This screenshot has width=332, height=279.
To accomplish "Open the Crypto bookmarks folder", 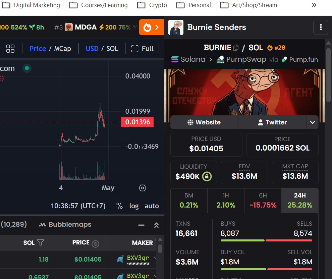I will click(x=152, y=5).
